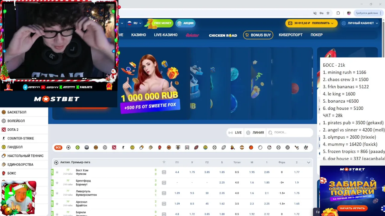
Task: Open the Волейбол sidebar category
Action: (x=24, y=121)
